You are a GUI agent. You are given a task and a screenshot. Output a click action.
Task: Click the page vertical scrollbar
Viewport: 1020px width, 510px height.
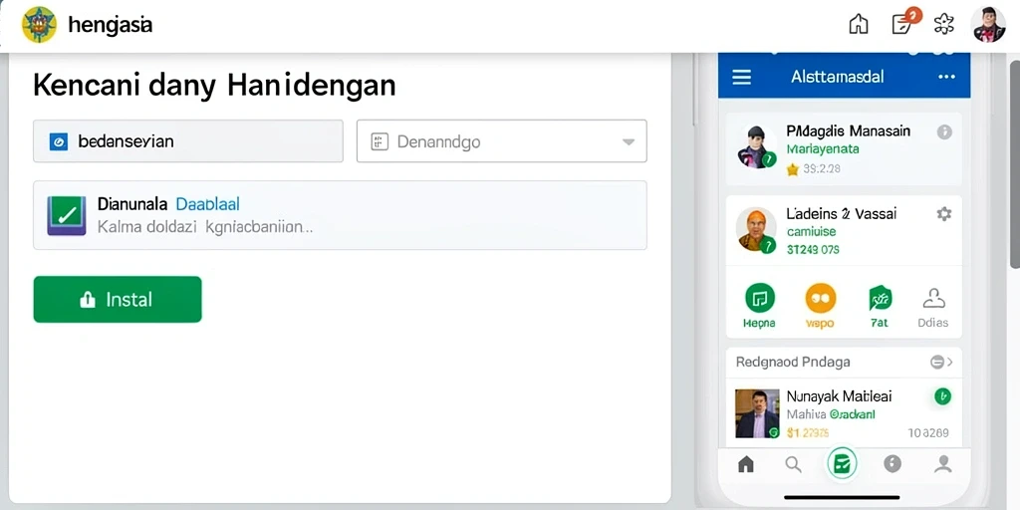click(1014, 164)
